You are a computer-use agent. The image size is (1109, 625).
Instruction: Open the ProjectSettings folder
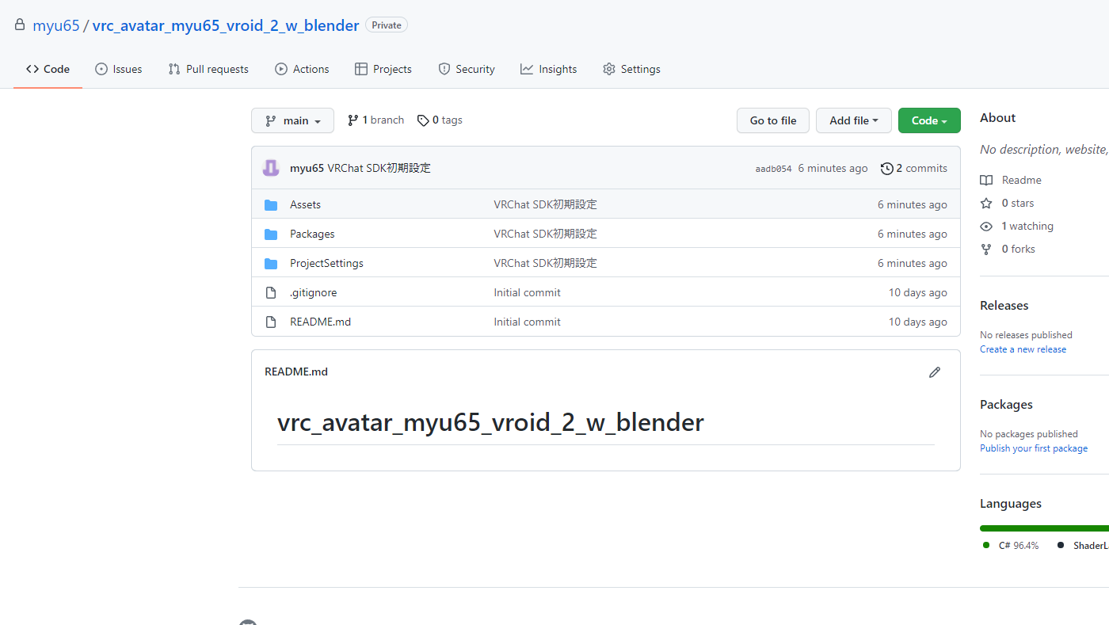[326, 263]
